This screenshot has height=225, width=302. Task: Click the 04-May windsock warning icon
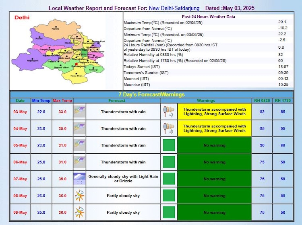[168, 128]
